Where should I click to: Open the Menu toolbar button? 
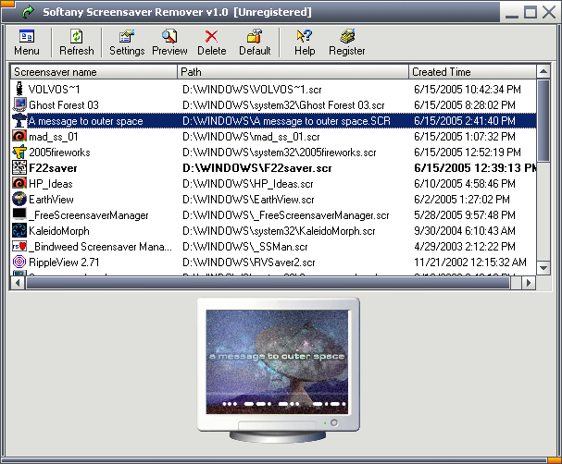pos(27,43)
